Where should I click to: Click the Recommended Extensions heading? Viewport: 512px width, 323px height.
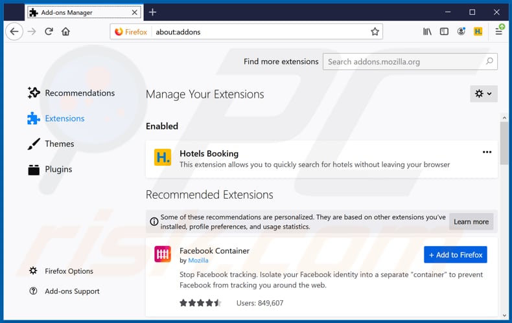[x=209, y=195]
